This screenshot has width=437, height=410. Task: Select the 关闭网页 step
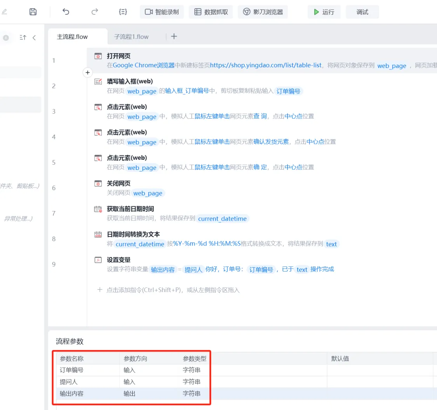coord(119,183)
